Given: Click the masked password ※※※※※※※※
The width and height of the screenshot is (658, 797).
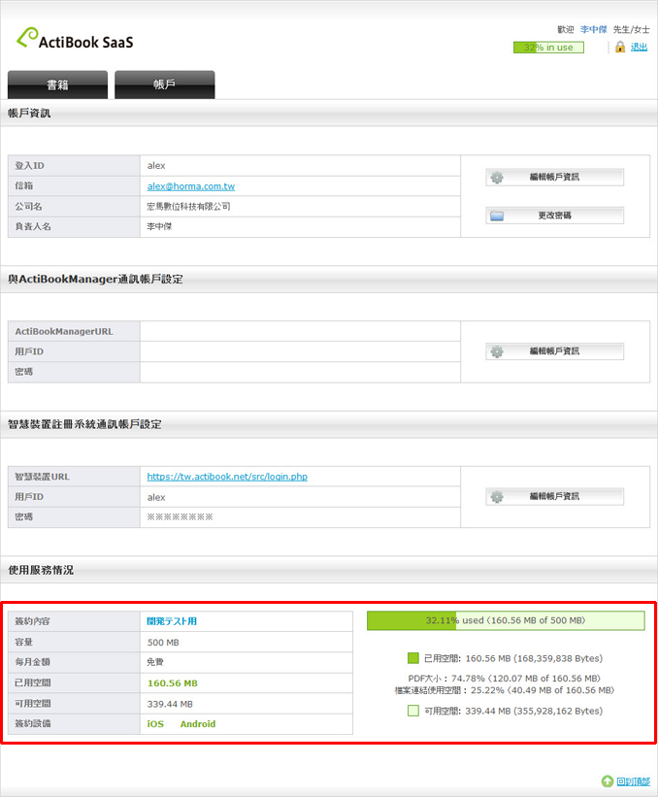Looking at the screenshot, I should pyautogui.click(x=180, y=516).
